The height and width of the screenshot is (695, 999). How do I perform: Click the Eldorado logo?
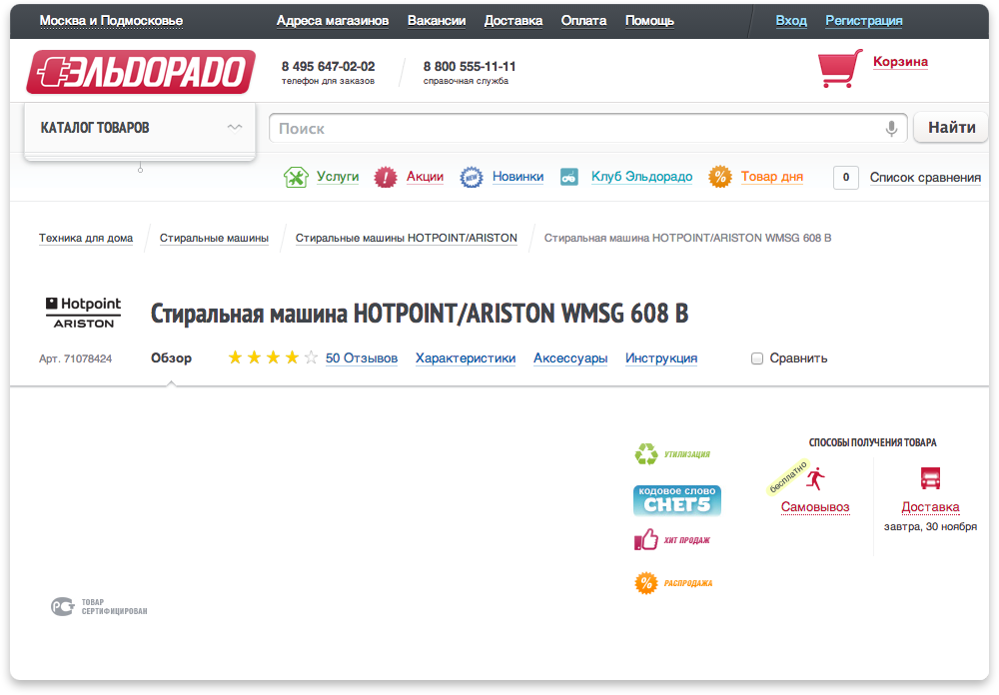tap(141, 72)
